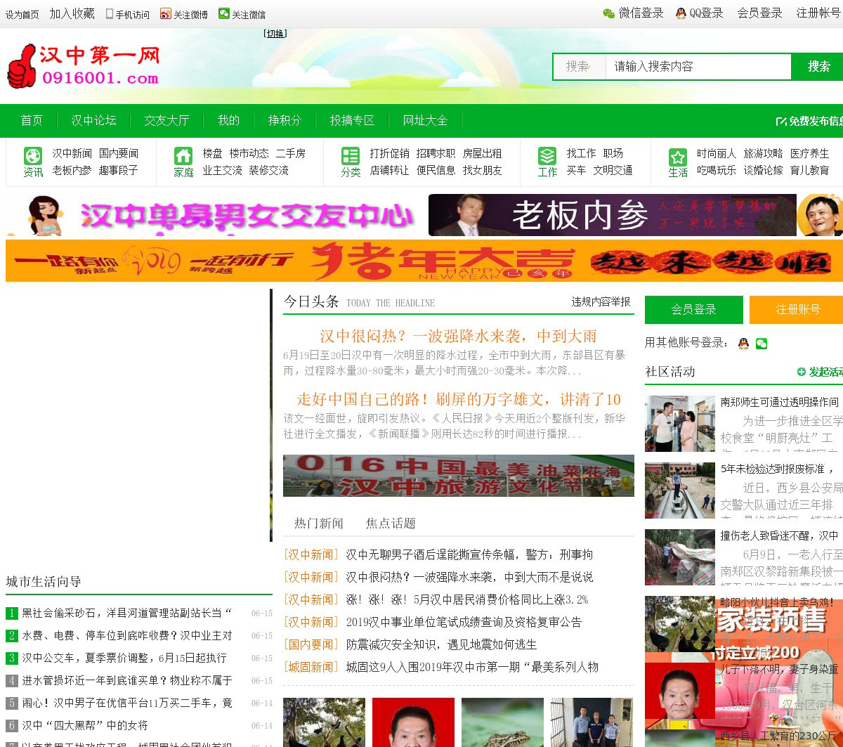Click the 老板内参 banner image
This screenshot has height=747, width=843.
pyautogui.click(x=635, y=215)
